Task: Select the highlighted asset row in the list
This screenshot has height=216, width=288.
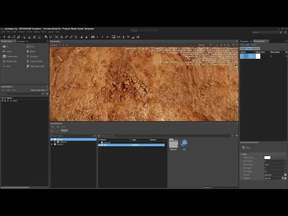Action: tap(131, 145)
